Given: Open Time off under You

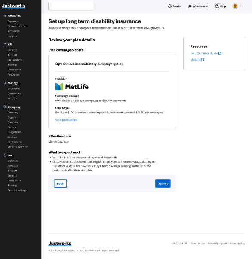Looking at the screenshot, I should click(12, 171).
